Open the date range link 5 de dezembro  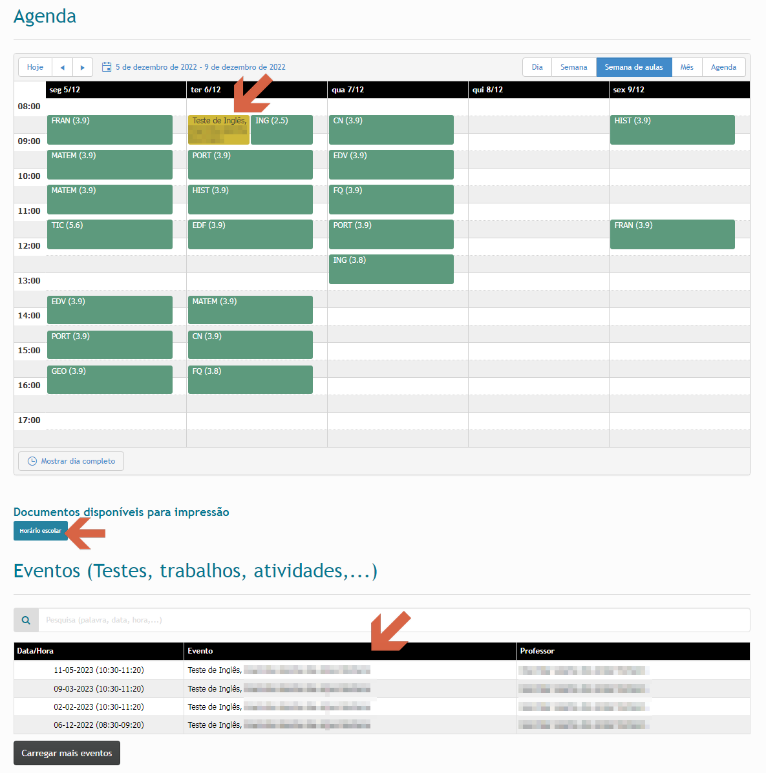pyautogui.click(x=200, y=67)
